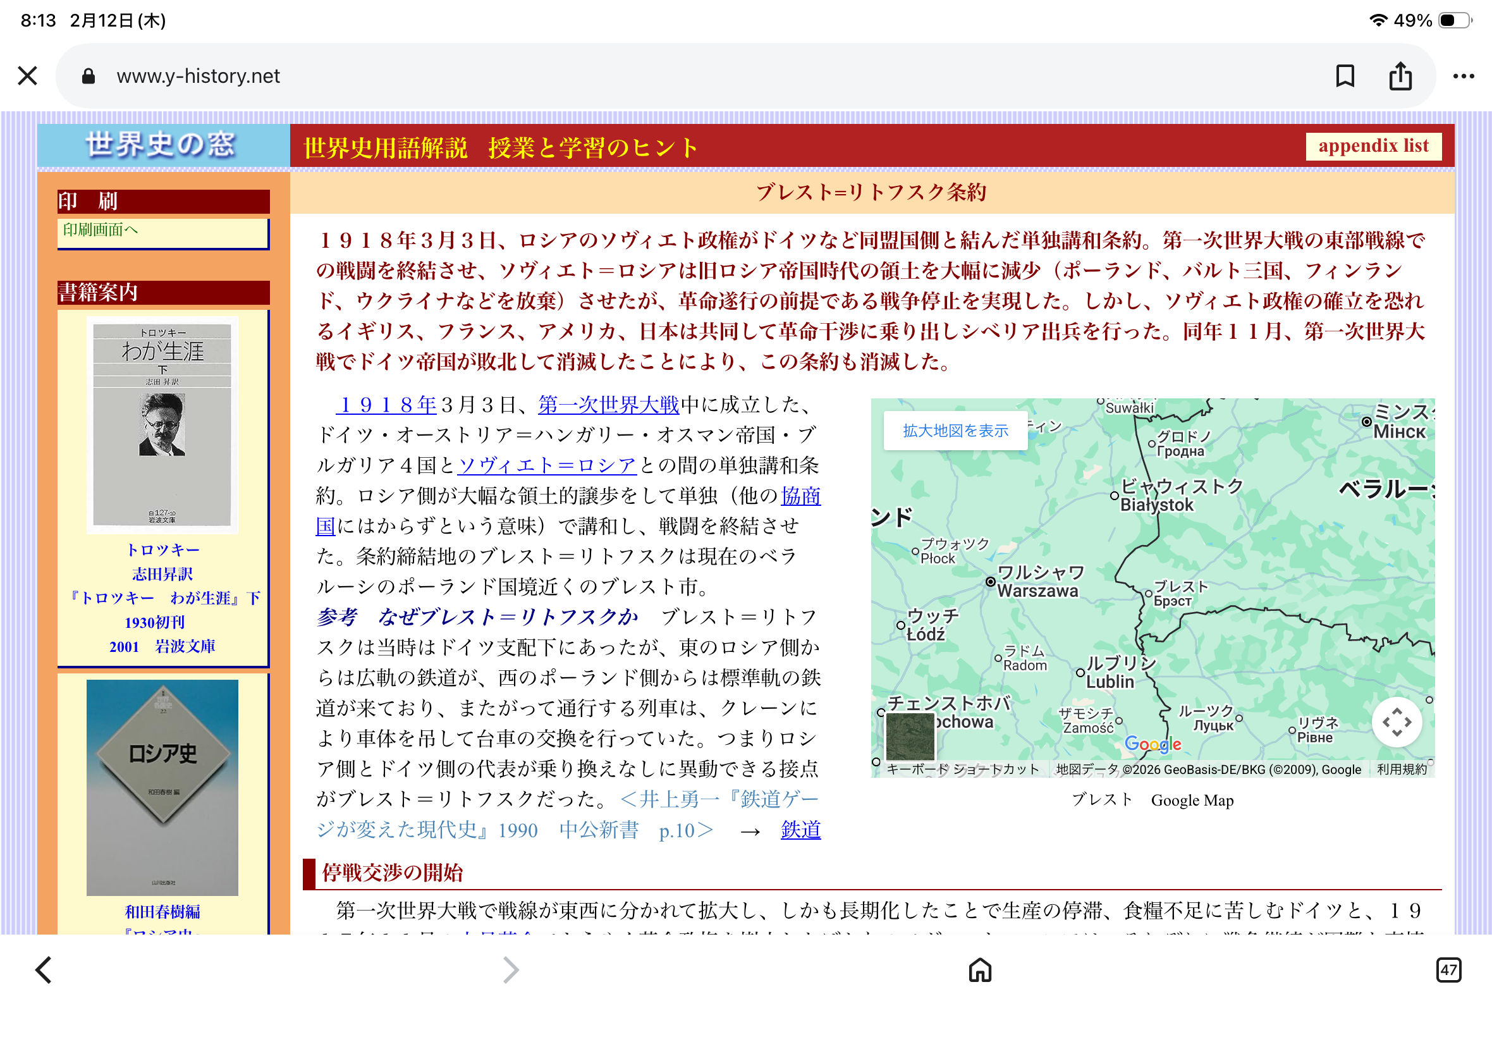Click the 拡大地図を表示 button on map
Image resolution: width=1492 pixels, height=1037 pixels.
[x=955, y=430]
